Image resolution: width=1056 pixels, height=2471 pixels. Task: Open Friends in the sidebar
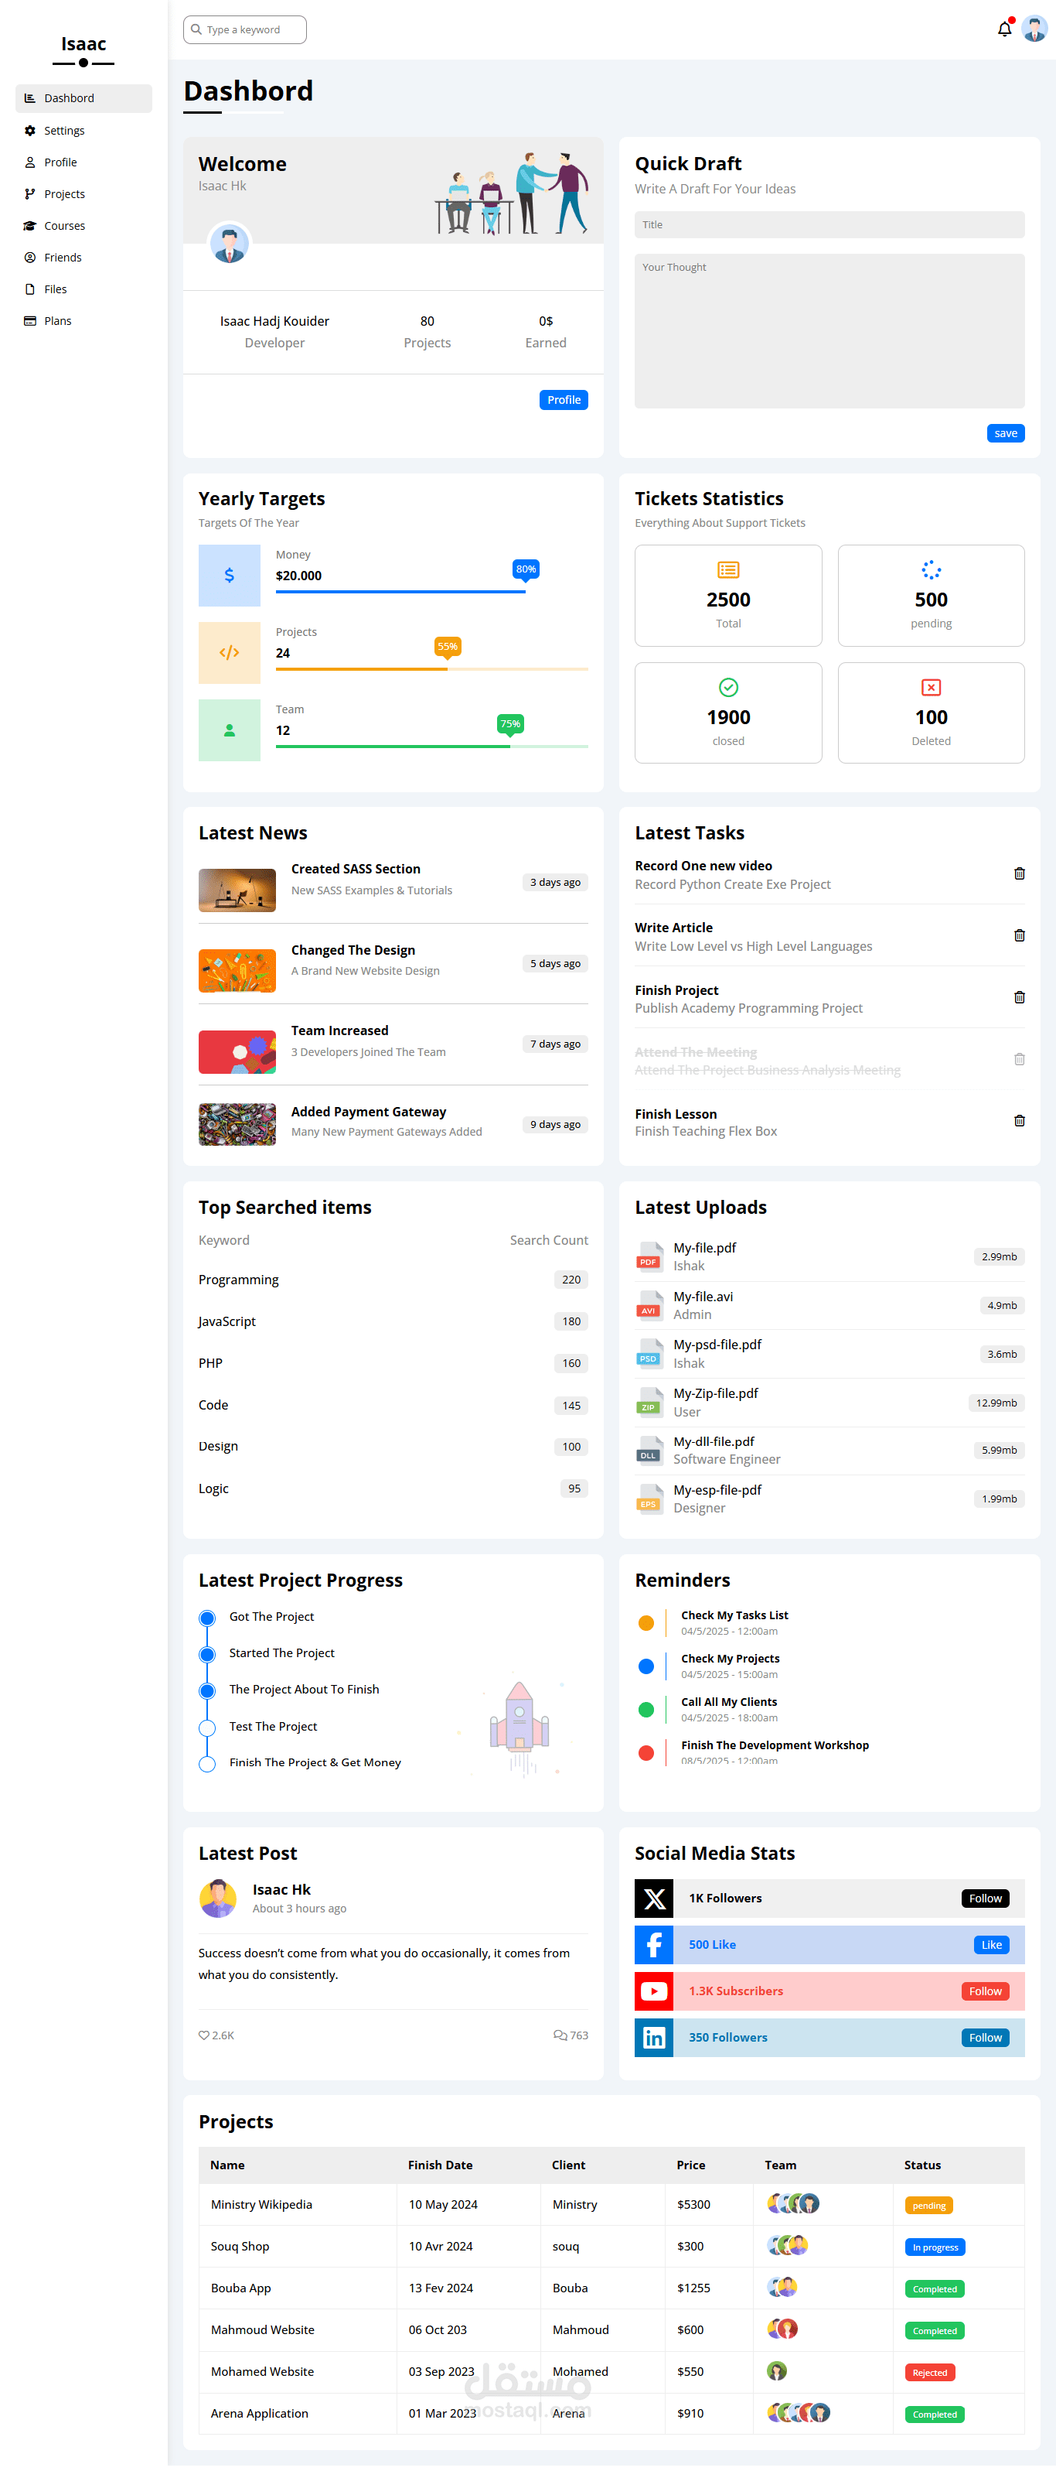pyautogui.click(x=83, y=257)
